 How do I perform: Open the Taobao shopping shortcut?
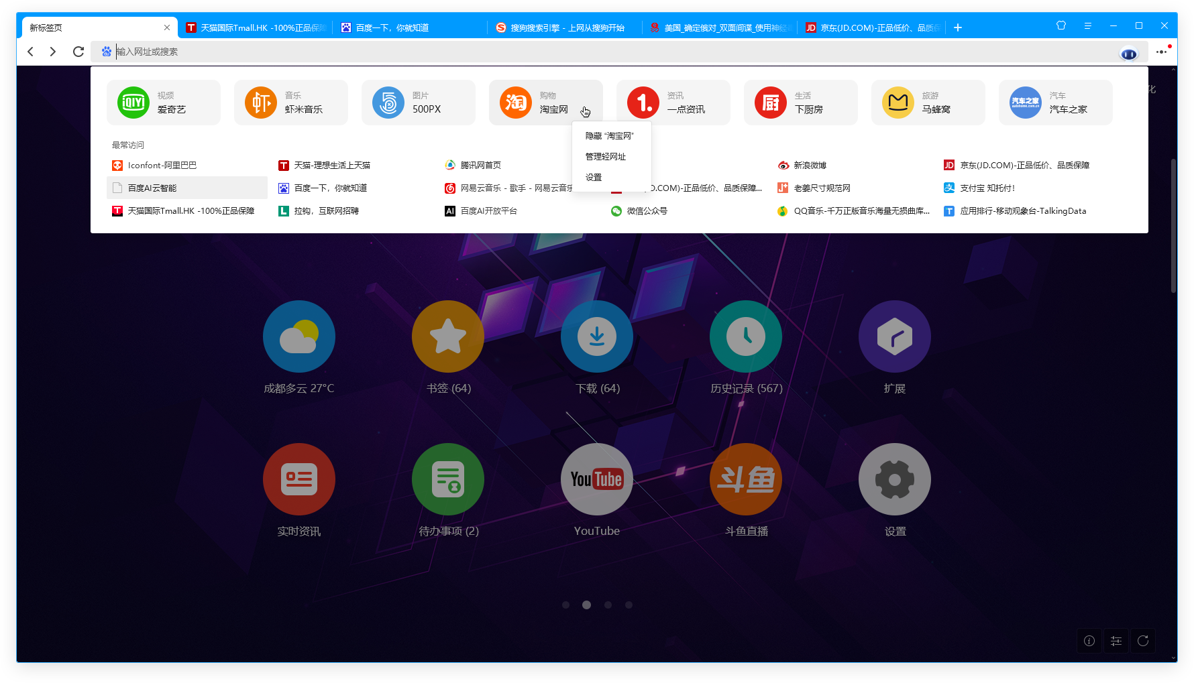coord(545,103)
